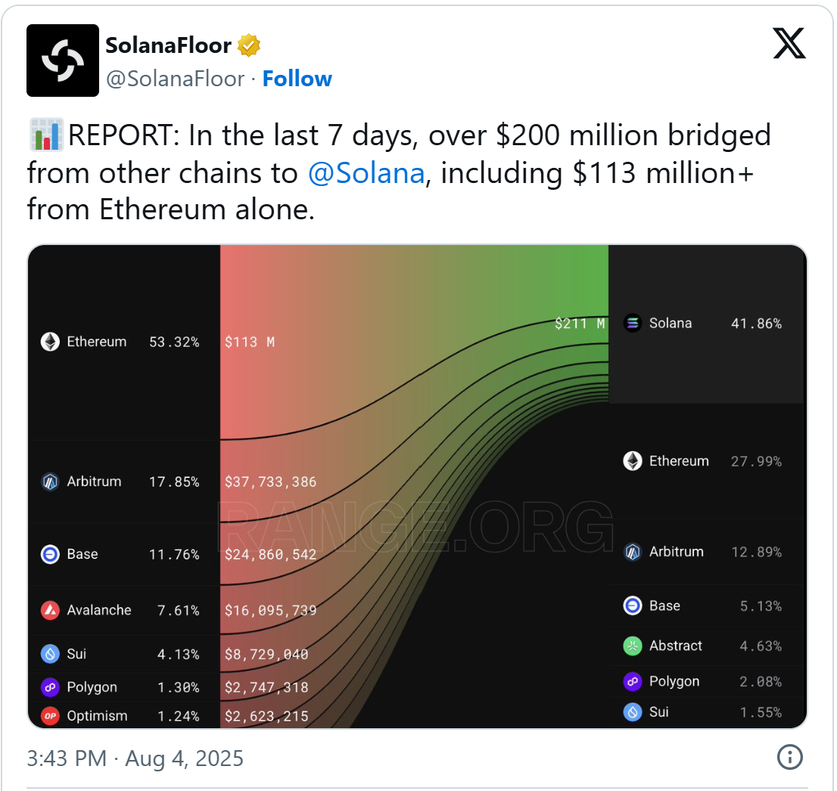Click the Optimism chain icon
The height and width of the screenshot is (791, 837).
point(50,716)
